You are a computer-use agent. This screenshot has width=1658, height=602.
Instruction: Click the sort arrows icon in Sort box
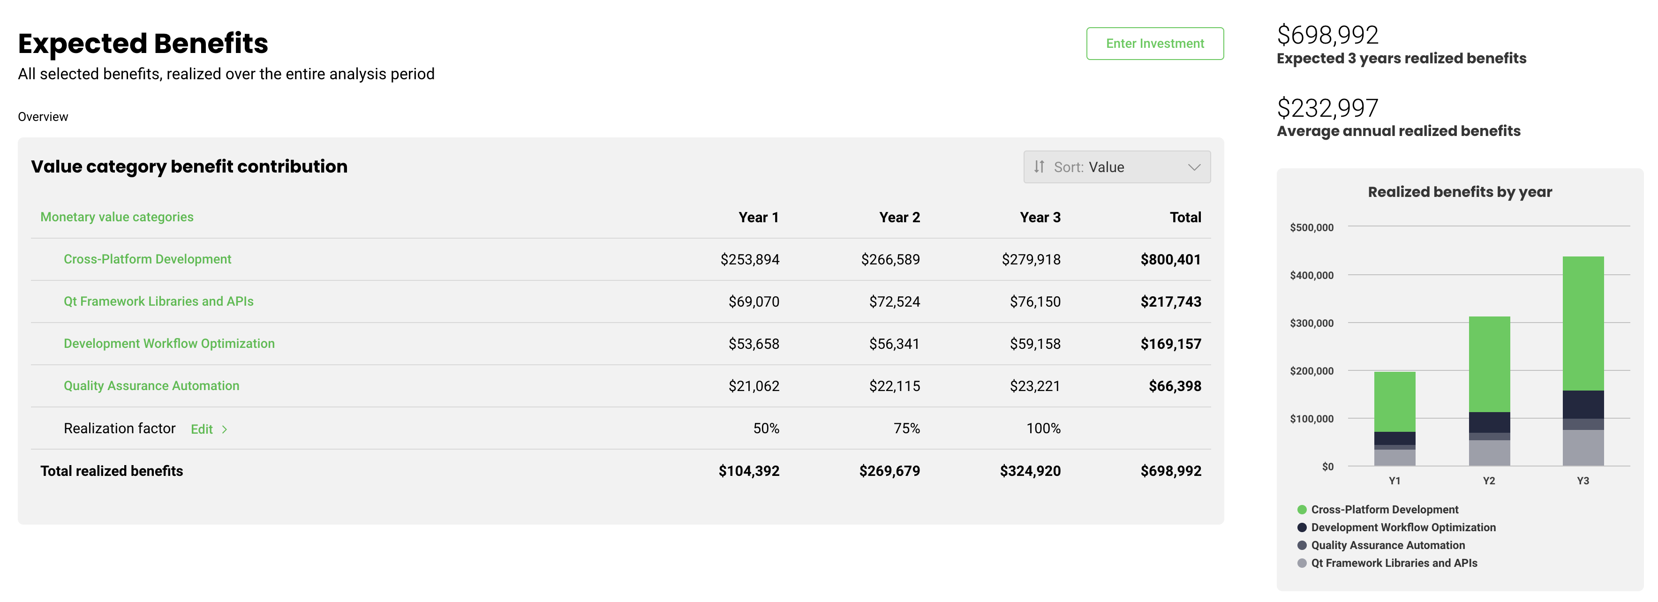pyautogui.click(x=1039, y=167)
